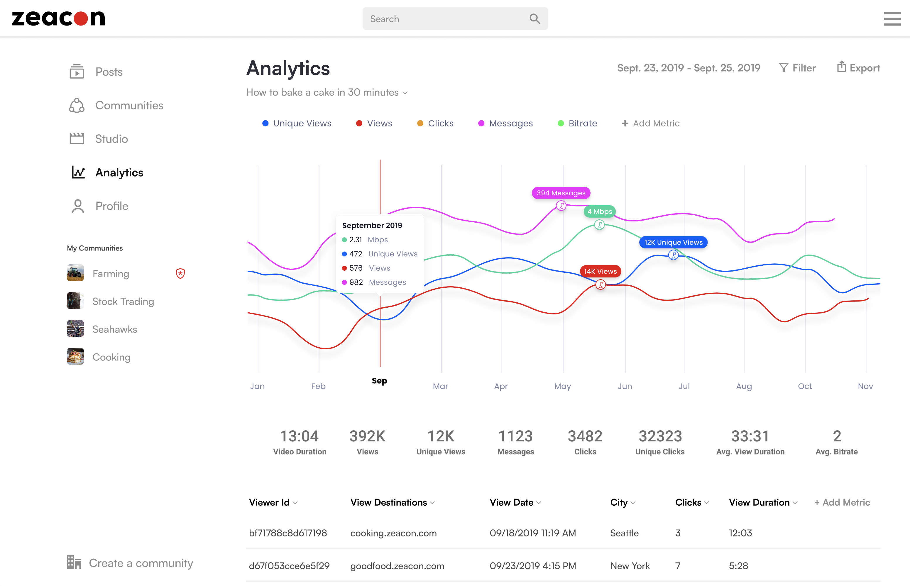
Task: Open the hamburger menu icon
Action: pos(892,19)
